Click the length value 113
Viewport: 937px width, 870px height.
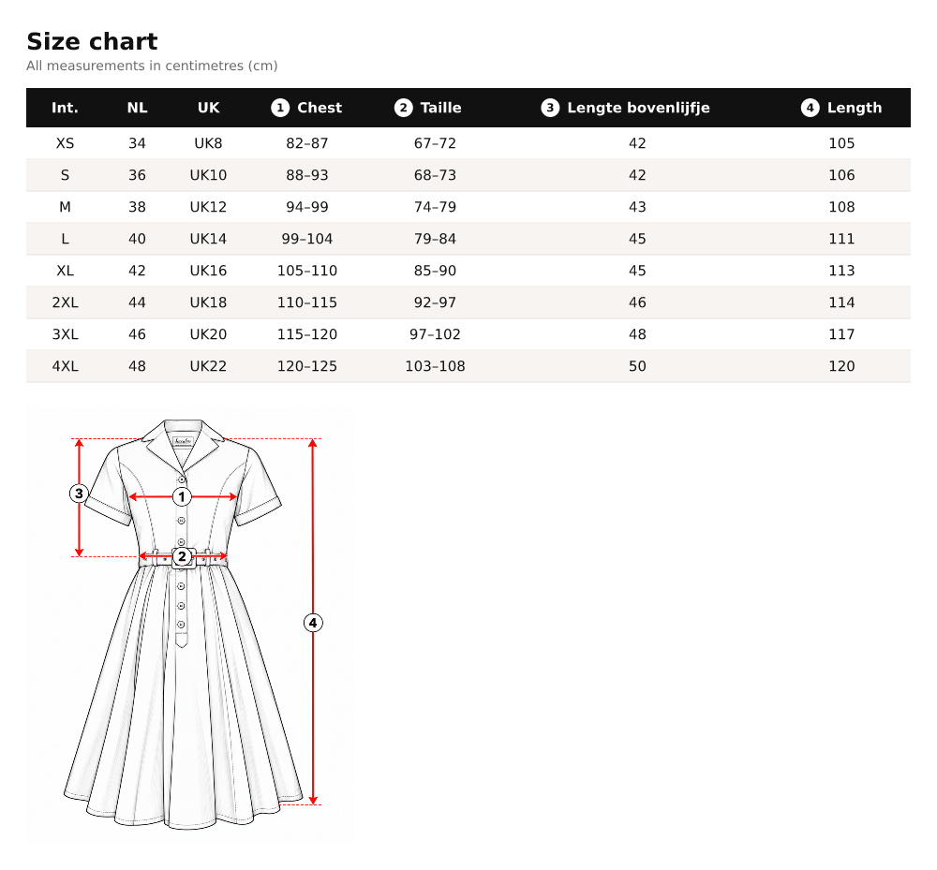(841, 271)
